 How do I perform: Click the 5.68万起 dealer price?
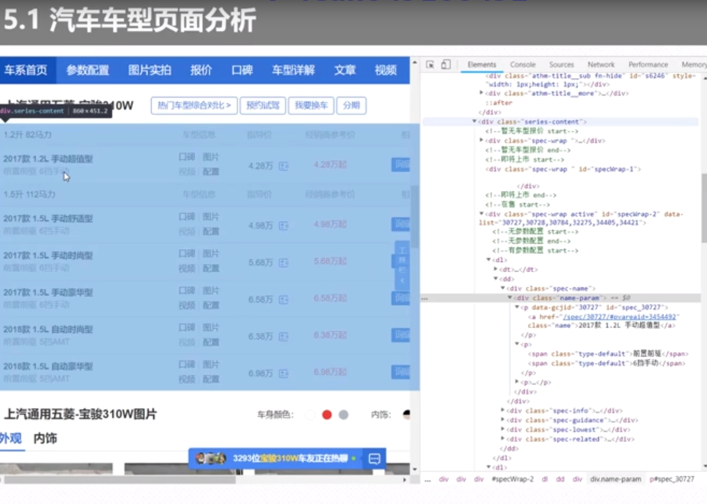(330, 261)
